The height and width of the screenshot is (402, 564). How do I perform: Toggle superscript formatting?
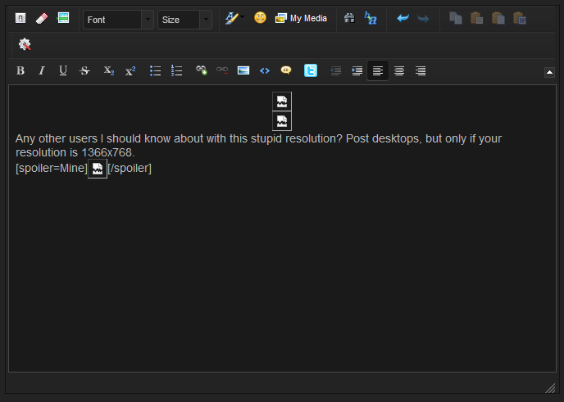point(130,70)
